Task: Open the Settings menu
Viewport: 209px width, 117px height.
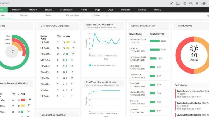Action: [x=142, y=10]
